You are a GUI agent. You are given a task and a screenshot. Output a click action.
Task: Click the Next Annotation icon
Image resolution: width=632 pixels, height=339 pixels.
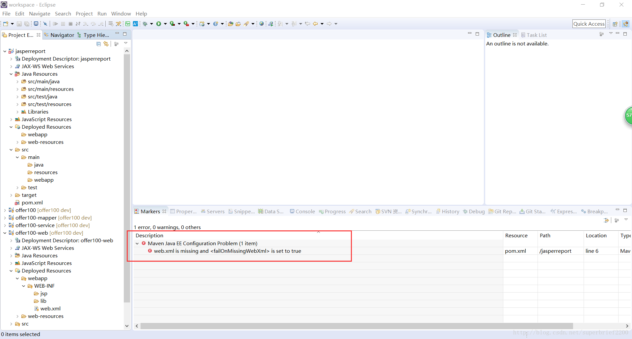(x=280, y=24)
